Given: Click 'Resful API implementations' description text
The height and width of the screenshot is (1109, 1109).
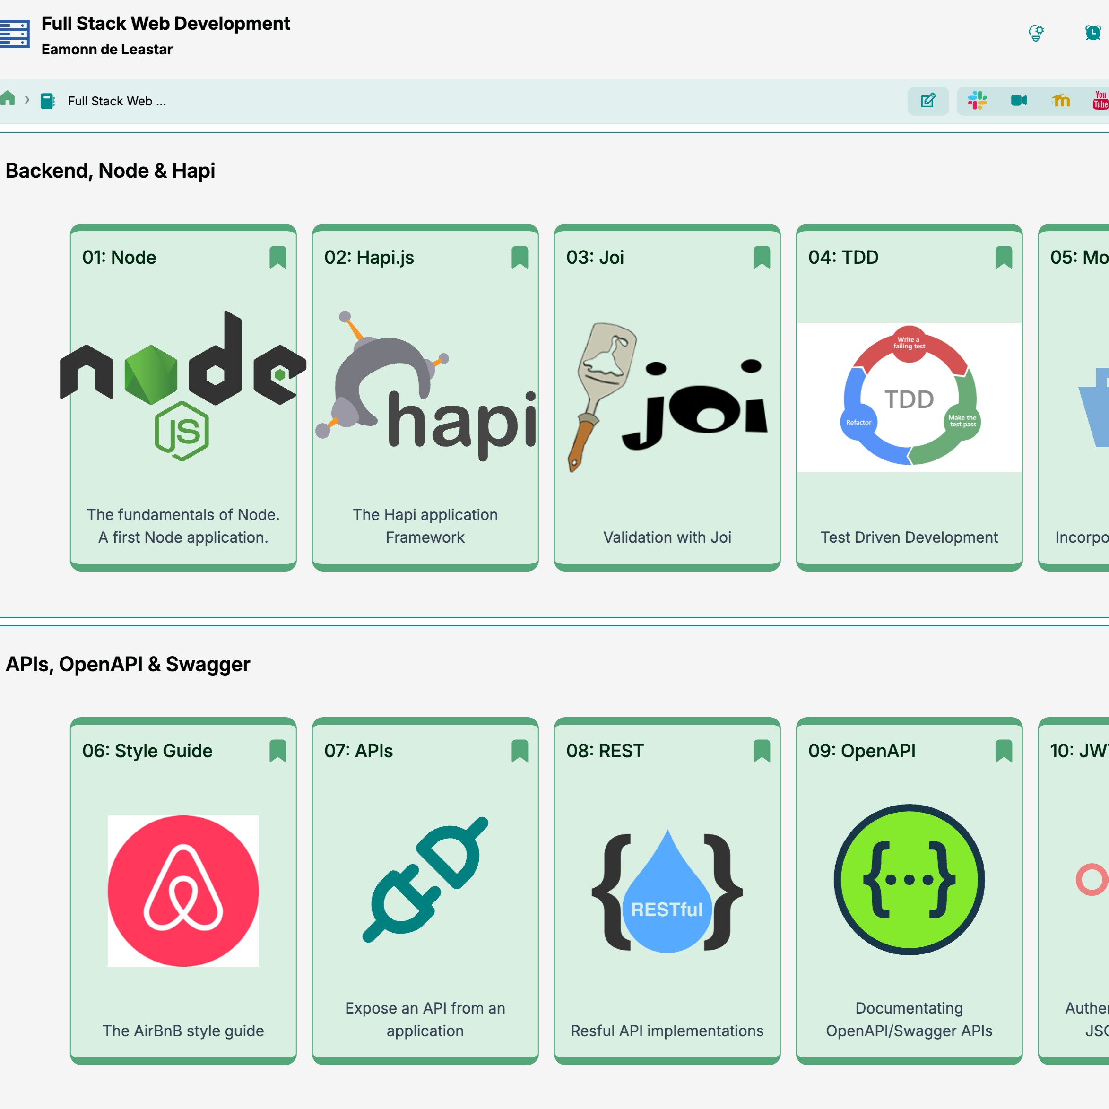Looking at the screenshot, I should coord(667,1031).
